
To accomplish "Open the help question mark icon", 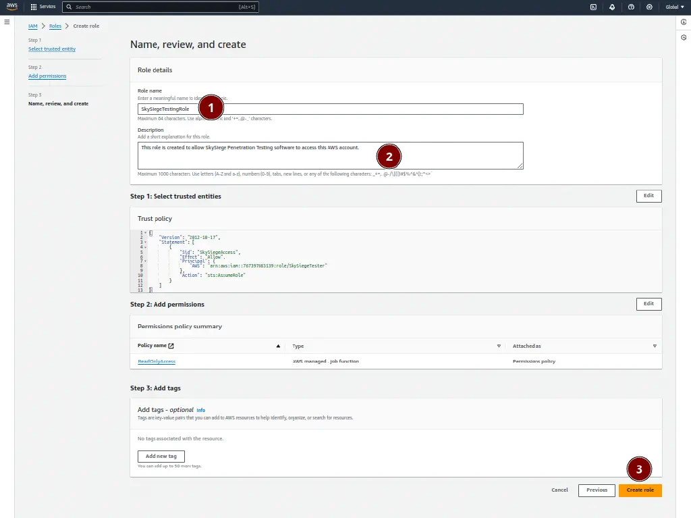I will click(x=631, y=7).
